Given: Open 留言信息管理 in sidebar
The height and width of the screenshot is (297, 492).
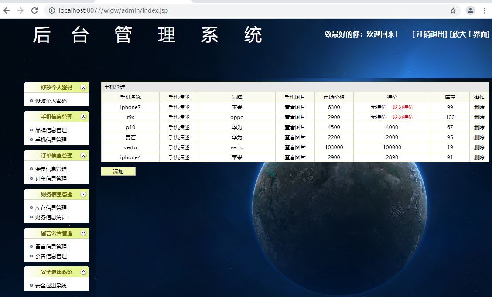Looking at the screenshot, I should click(51, 247).
